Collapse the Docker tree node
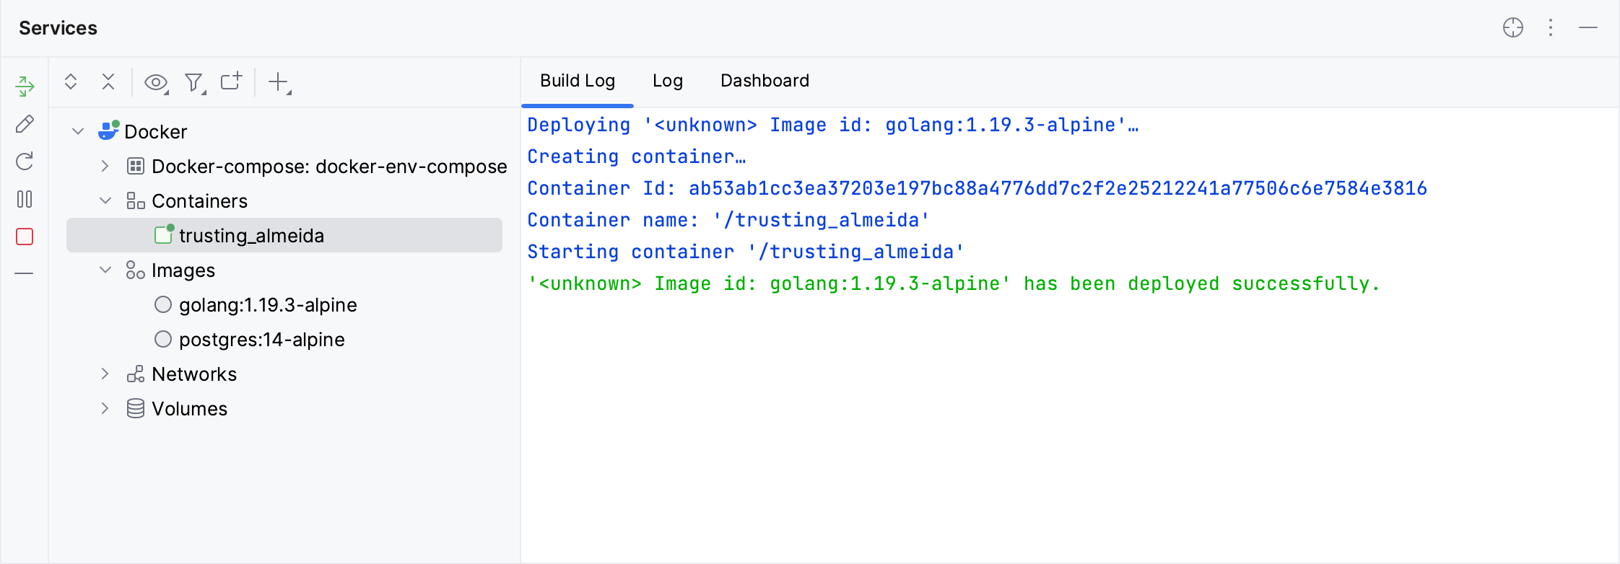Screen dimensions: 1620x564 point(78,131)
